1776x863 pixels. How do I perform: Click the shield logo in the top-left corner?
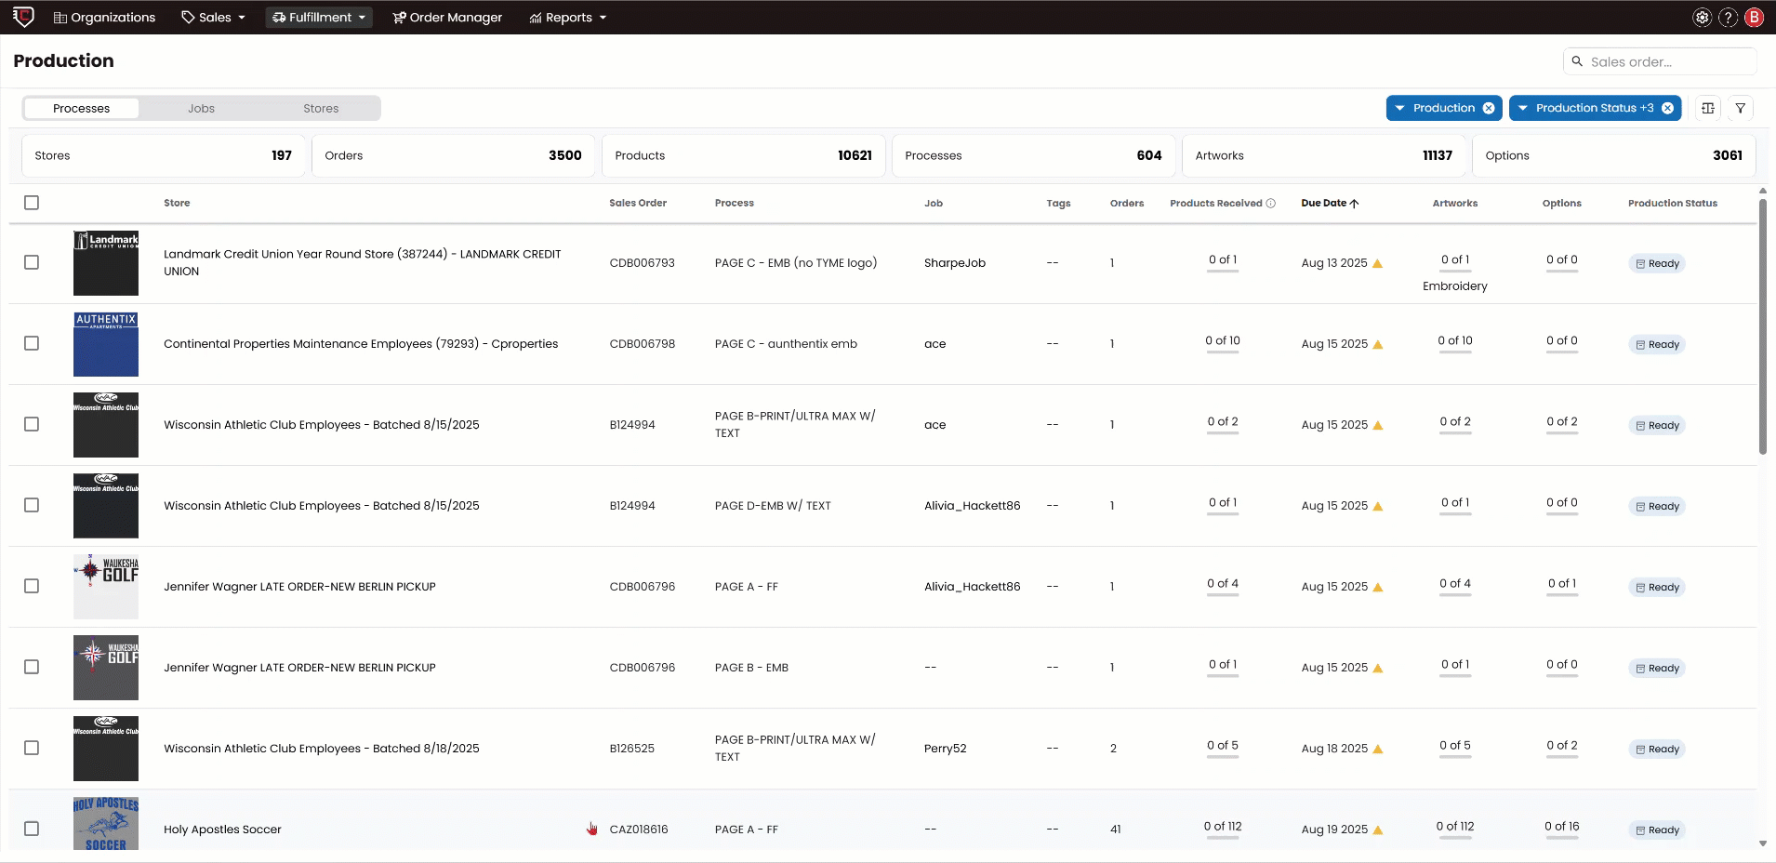pyautogui.click(x=22, y=17)
